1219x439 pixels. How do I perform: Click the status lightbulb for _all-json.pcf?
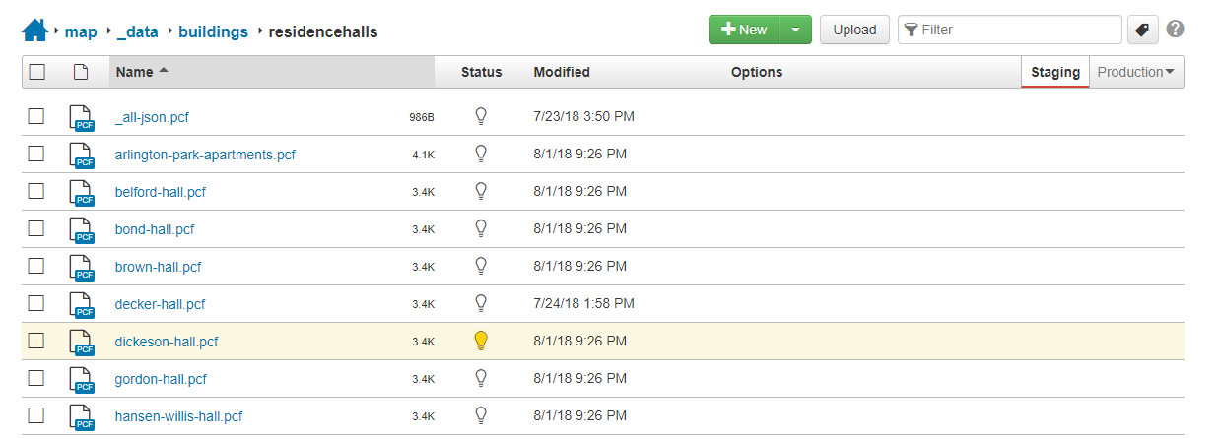click(x=481, y=116)
